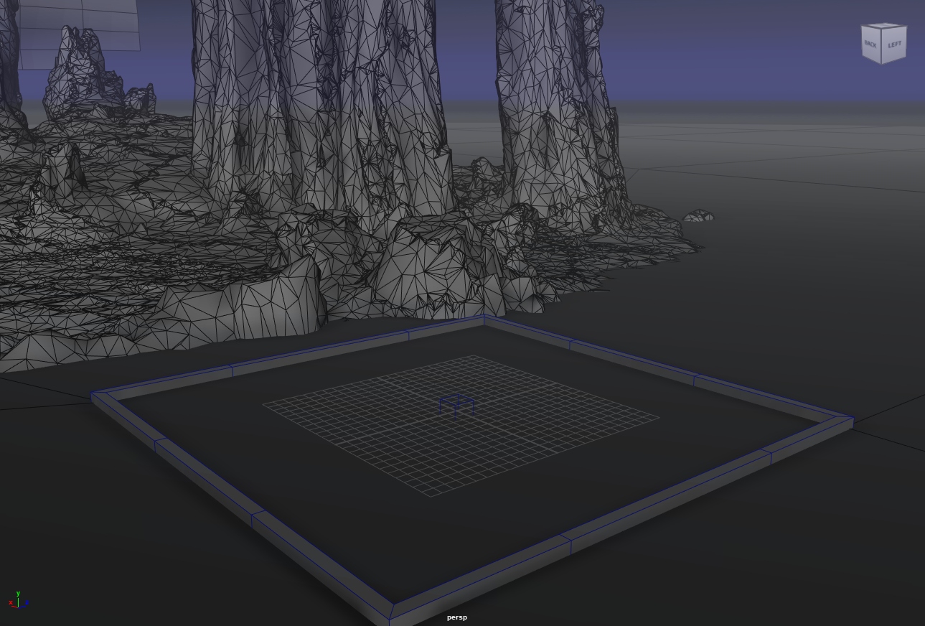Click the far corner of the blue-edged frame
This screenshot has height=626, width=925.
point(484,319)
